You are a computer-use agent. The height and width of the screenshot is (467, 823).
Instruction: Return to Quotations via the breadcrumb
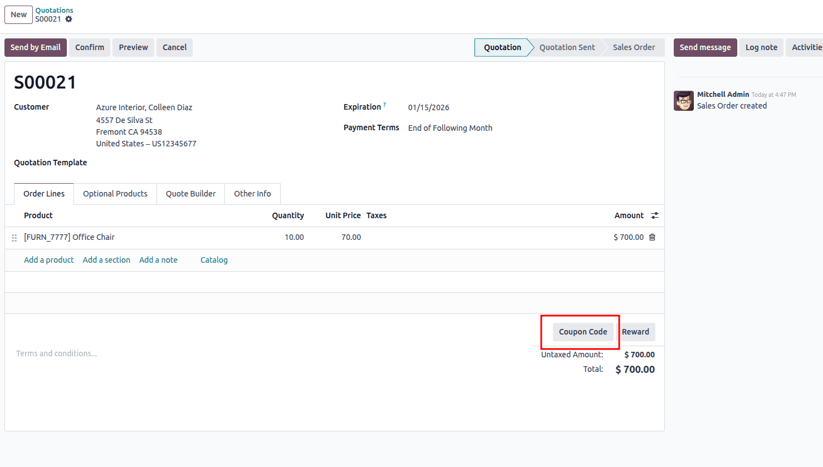[x=54, y=9]
